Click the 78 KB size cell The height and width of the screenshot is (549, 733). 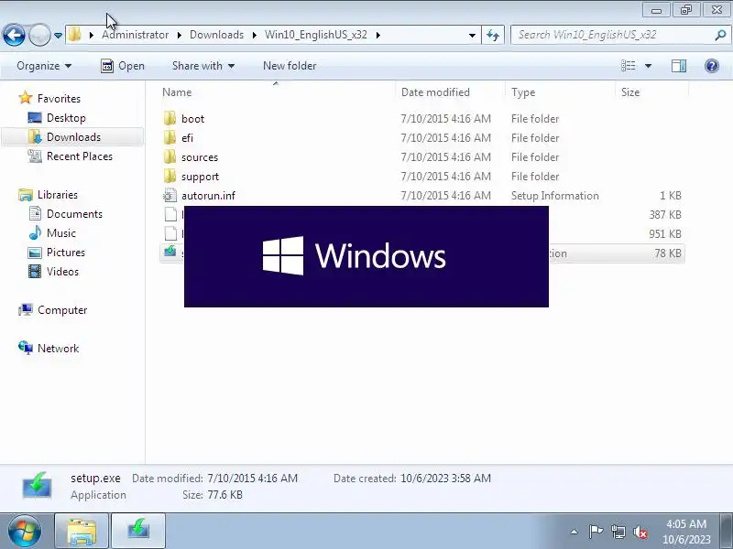[668, 253]
